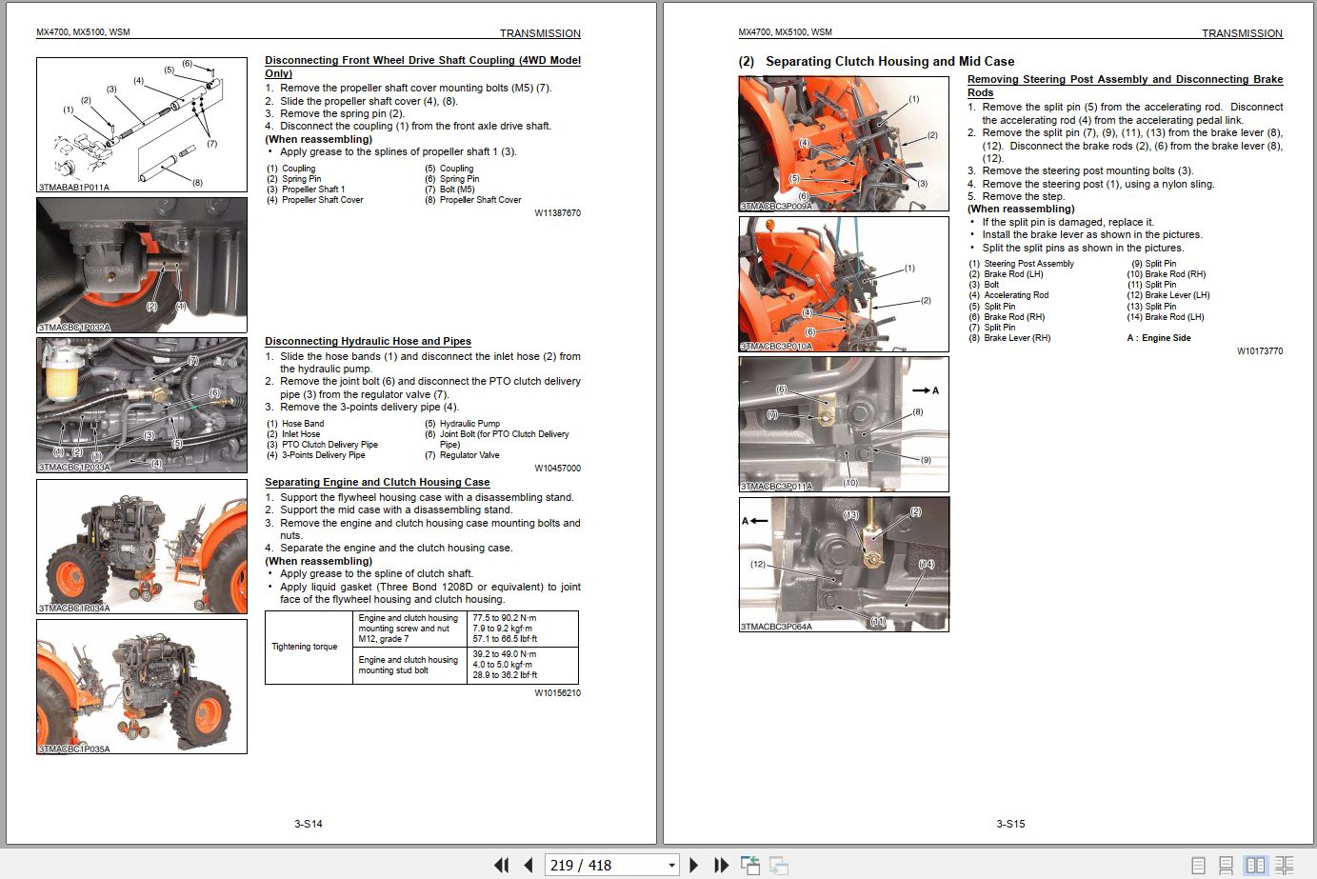The height and width of the screenshot is (879, 1317).
Task: Click reference code W11387670
Action: (x=557, y=213)
